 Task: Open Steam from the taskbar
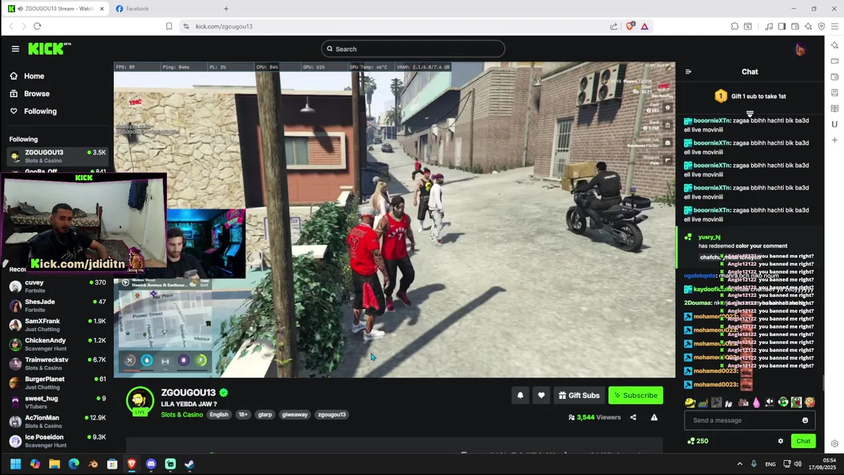click(x=189, y=464)
